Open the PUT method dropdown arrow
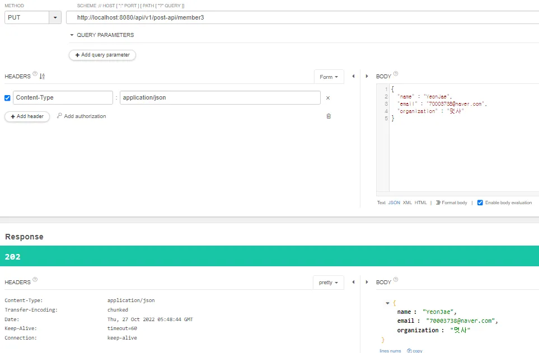The height and width of the screenshot is (353, 539). click(x=55, y=17)
